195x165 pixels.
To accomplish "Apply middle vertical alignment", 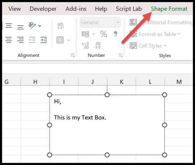I will pos(9,25).
